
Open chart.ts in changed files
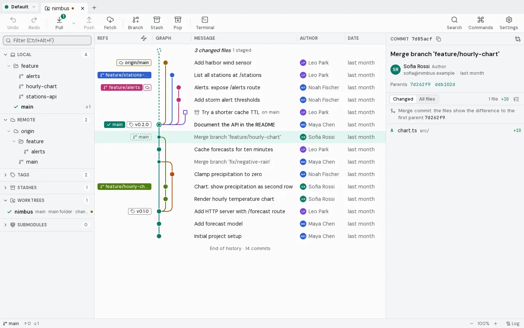tap(455, 130)
